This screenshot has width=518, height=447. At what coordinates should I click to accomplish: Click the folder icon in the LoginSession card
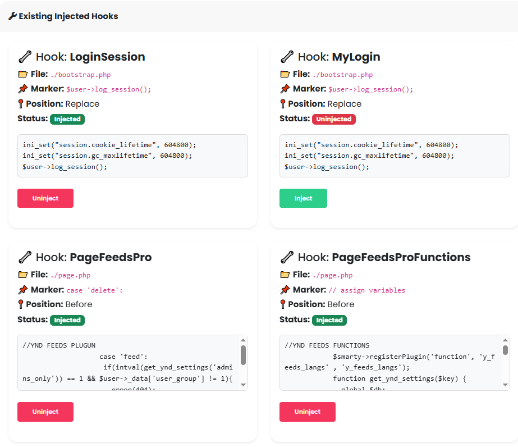tap(23, 74)
